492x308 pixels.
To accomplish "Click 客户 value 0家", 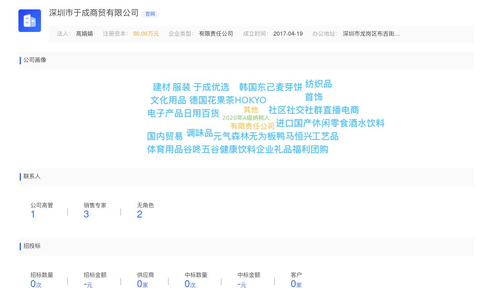I will pos(296,284).
